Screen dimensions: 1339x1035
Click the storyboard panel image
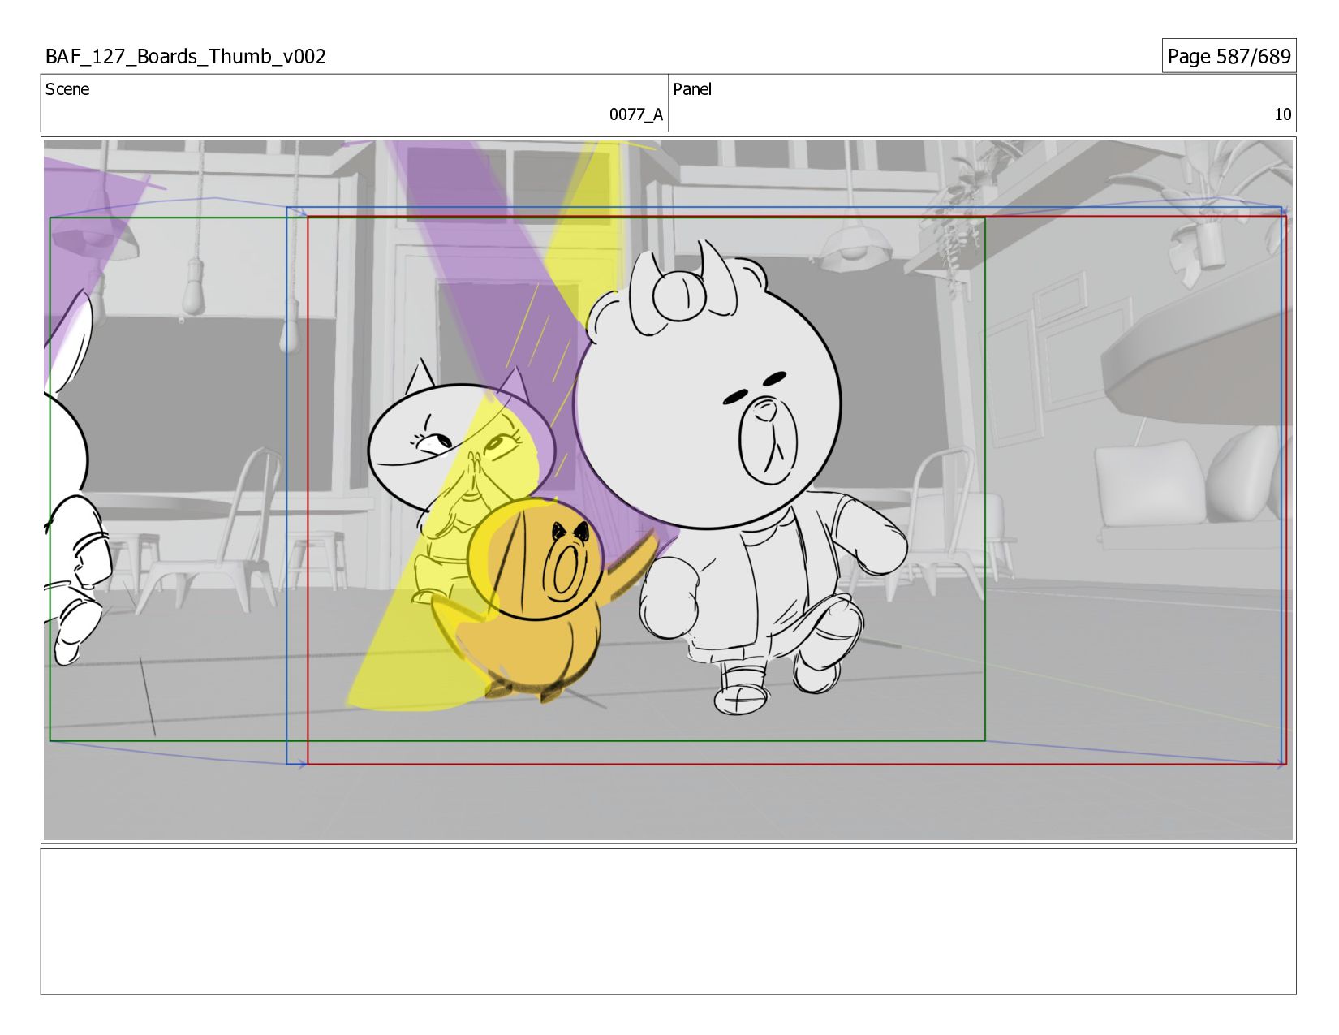tap(668, 490)
